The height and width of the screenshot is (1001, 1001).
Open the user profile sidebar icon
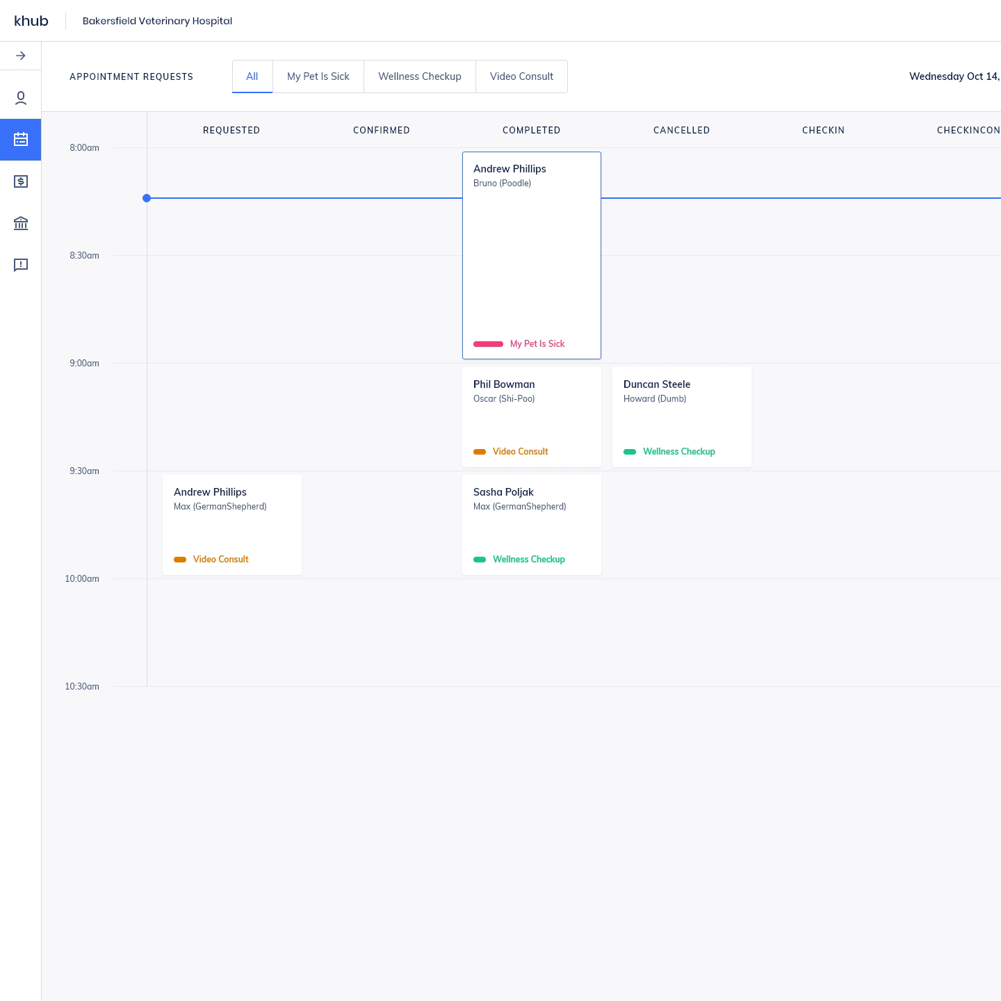21,98
